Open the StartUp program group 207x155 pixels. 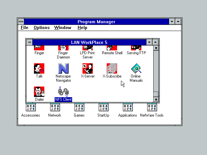point(103,108)
